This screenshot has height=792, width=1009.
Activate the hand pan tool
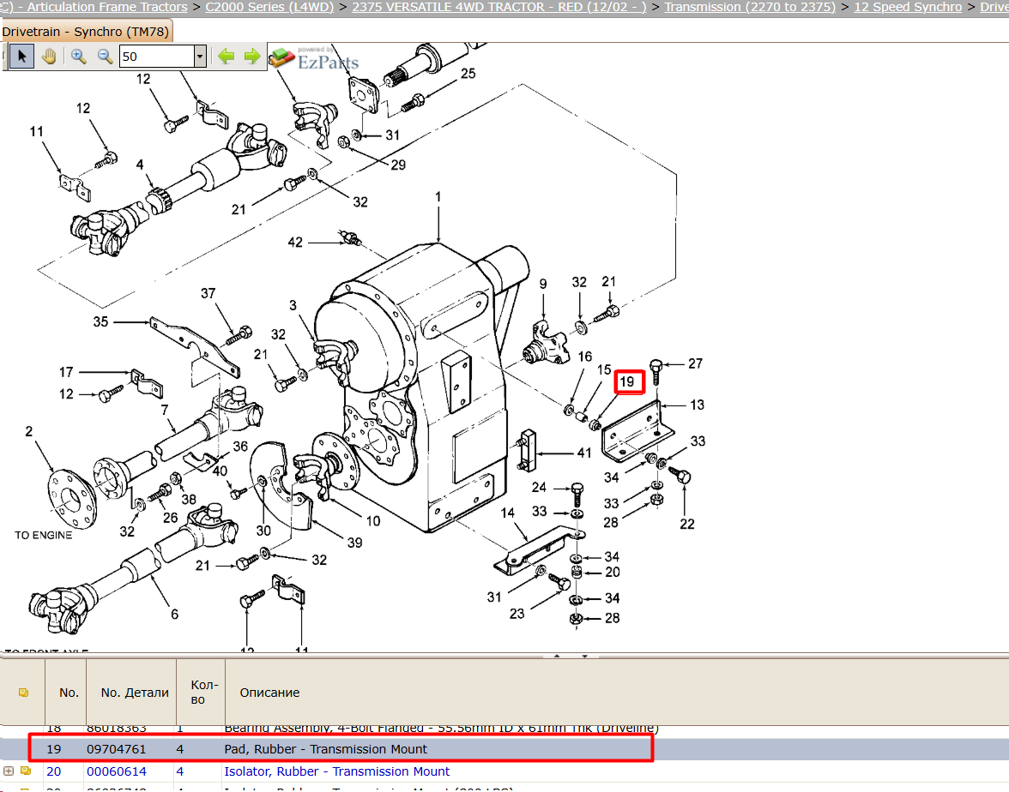click(49, 57)
